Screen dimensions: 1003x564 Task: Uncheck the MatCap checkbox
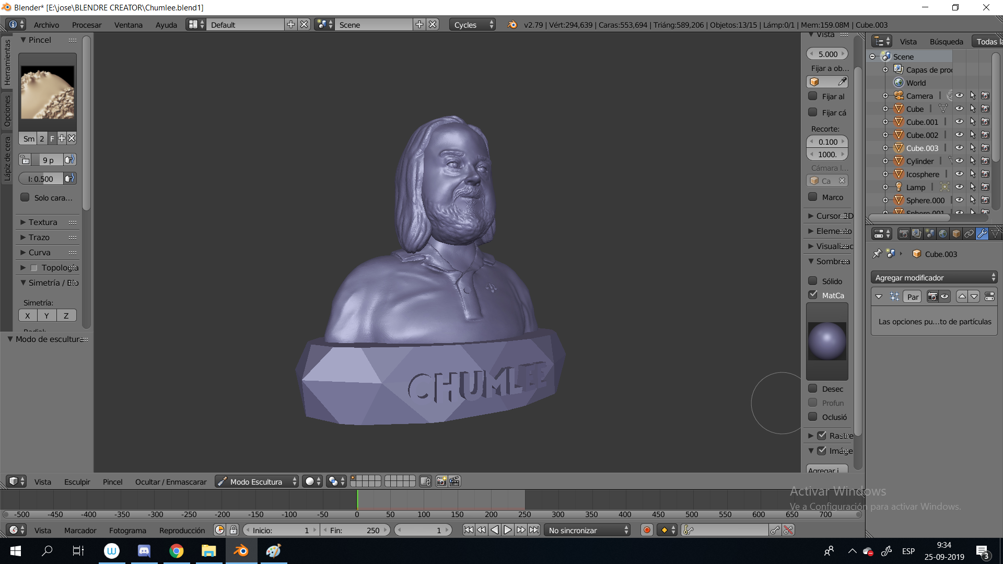pyautogui.click(x=813, y=295)
